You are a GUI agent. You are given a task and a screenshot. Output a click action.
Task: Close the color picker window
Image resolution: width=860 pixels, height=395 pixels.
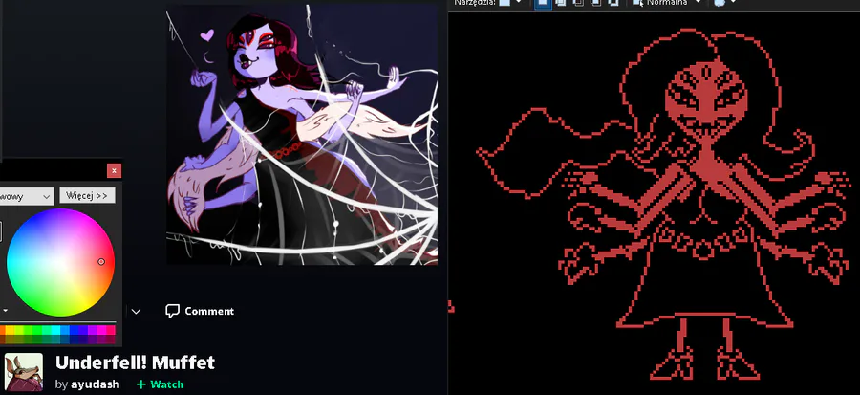point(114,170)
